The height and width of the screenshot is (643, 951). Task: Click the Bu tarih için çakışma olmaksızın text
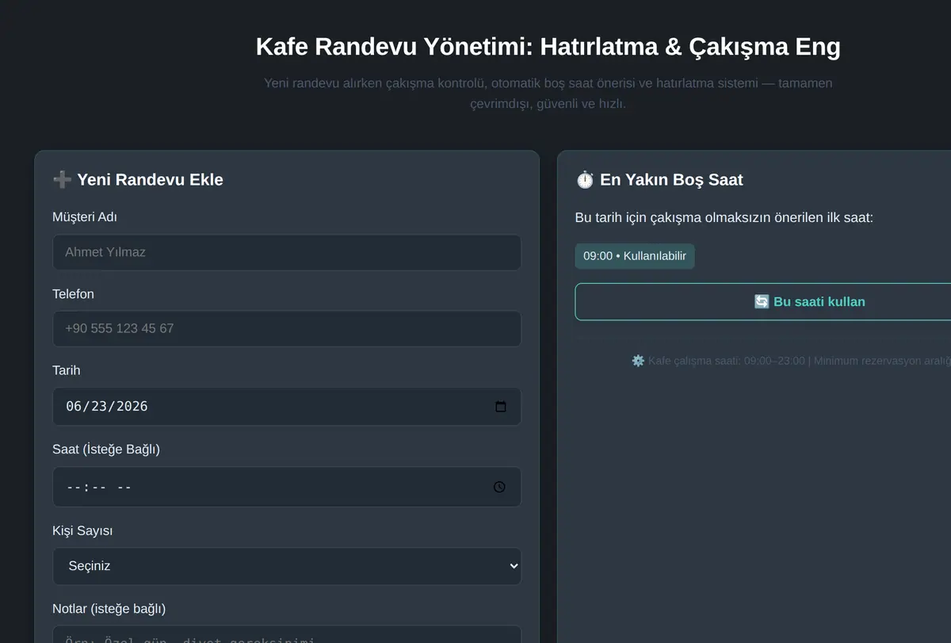724,217
